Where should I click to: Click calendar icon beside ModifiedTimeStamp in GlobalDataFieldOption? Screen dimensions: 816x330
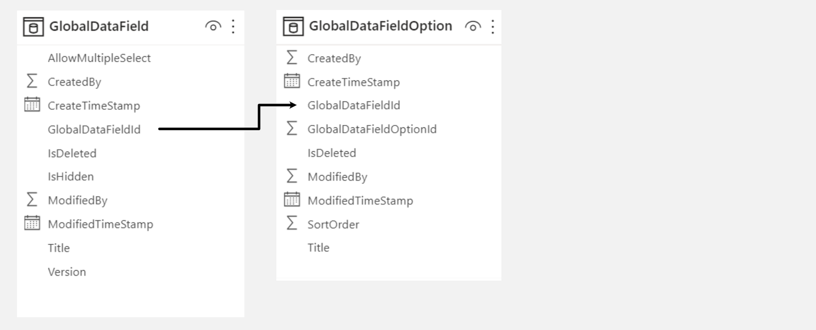[x=292, y=199]
